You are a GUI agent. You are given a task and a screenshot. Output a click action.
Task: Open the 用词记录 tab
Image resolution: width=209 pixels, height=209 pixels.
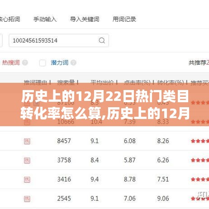[124, 19]
